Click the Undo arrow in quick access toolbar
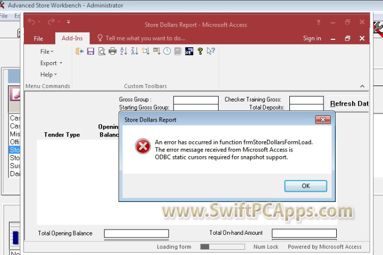 (32, 22)
